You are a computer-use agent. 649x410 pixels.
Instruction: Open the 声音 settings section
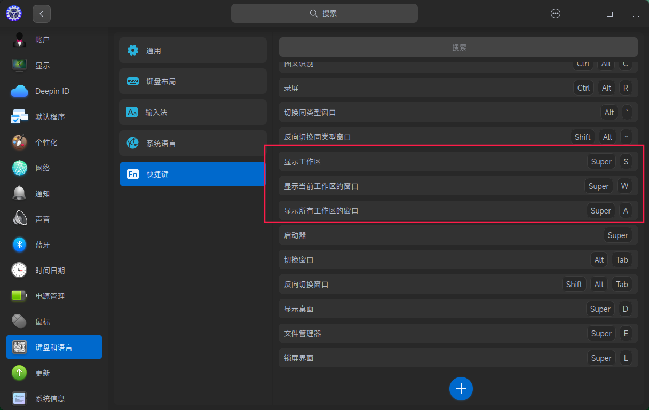pyautogui.click(x=53, y=219)
